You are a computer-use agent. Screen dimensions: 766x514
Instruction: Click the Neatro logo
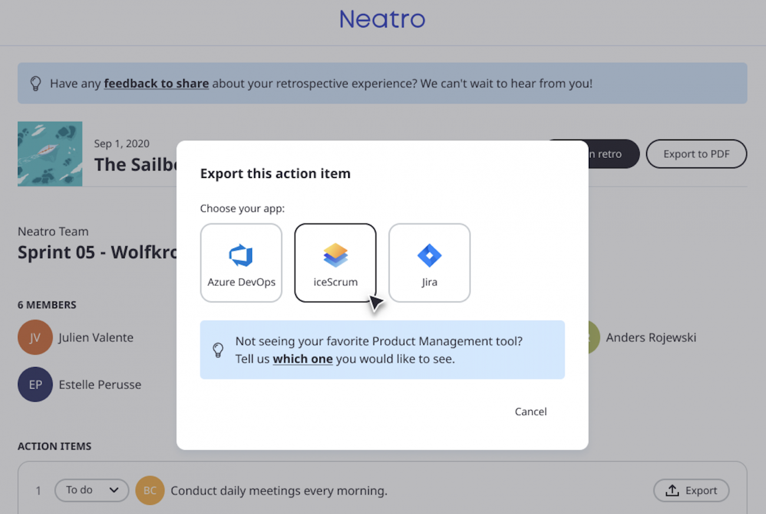tap(382, 19)
